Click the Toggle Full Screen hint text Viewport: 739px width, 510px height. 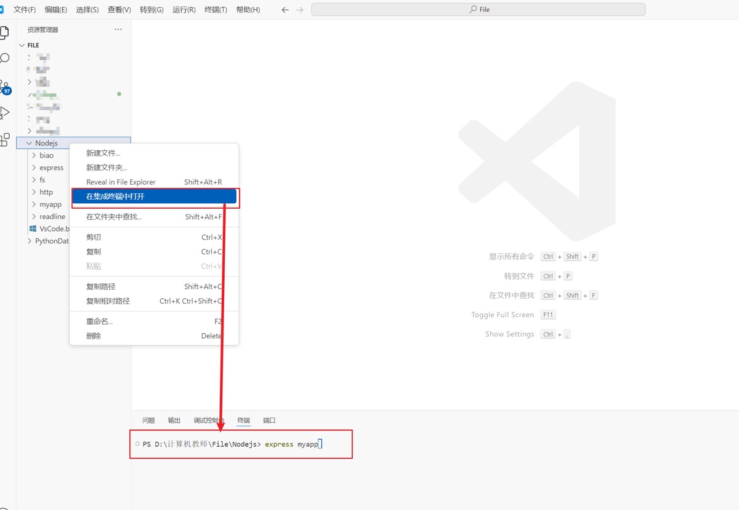click(x=503, y=315)
